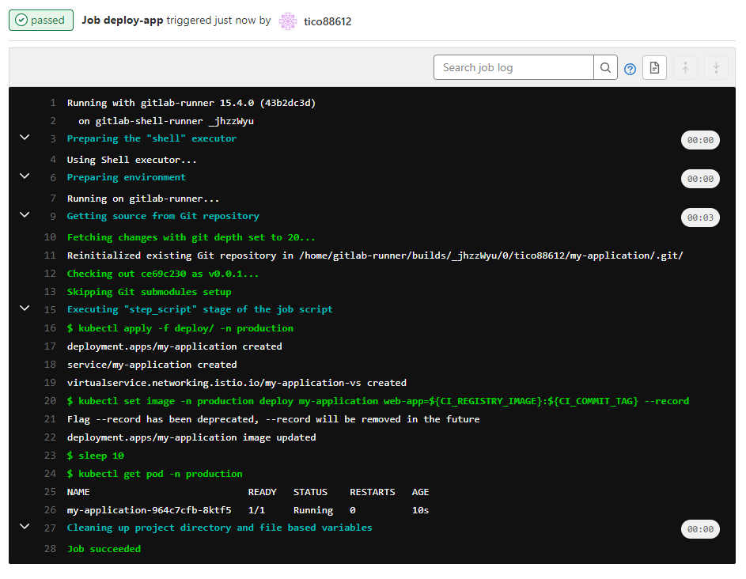The image size is (746, 579).
Task: Click the green passed status badge
Action: (41, 21)
